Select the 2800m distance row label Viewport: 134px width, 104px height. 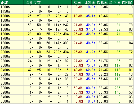click(x=5, y=83)
